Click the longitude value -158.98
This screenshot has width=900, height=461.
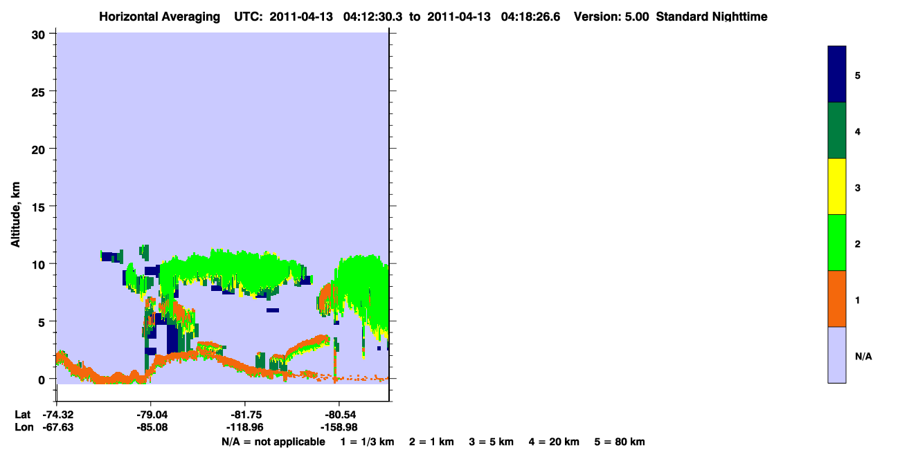click(x=339, y=427)
